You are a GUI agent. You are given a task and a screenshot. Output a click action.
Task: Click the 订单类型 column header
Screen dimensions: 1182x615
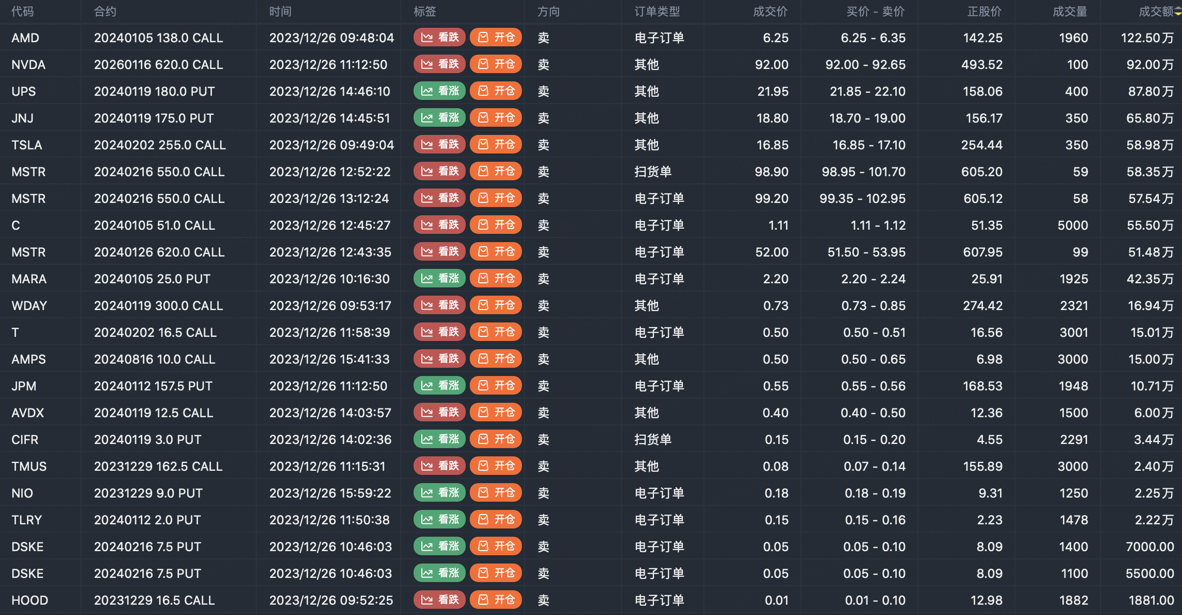(x=657, y=12)
